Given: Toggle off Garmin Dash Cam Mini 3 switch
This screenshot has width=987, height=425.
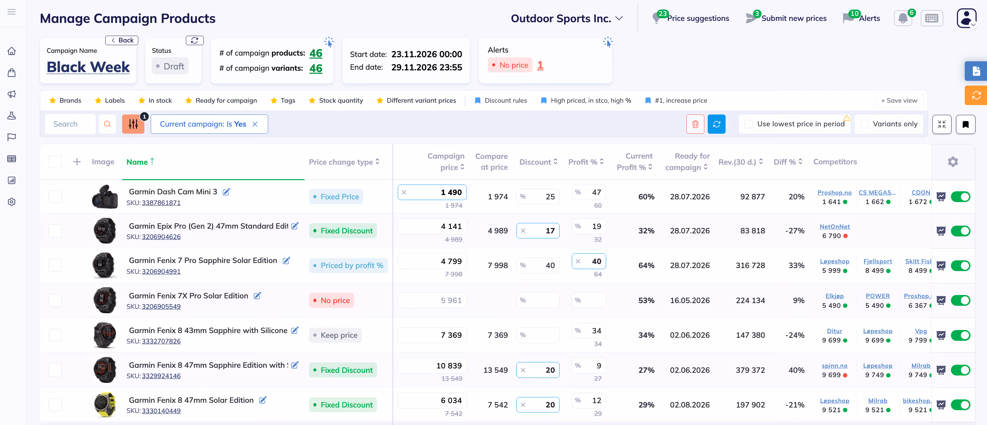Looking at the screenshot, I should pyautogui.click(x=960, y=197).
